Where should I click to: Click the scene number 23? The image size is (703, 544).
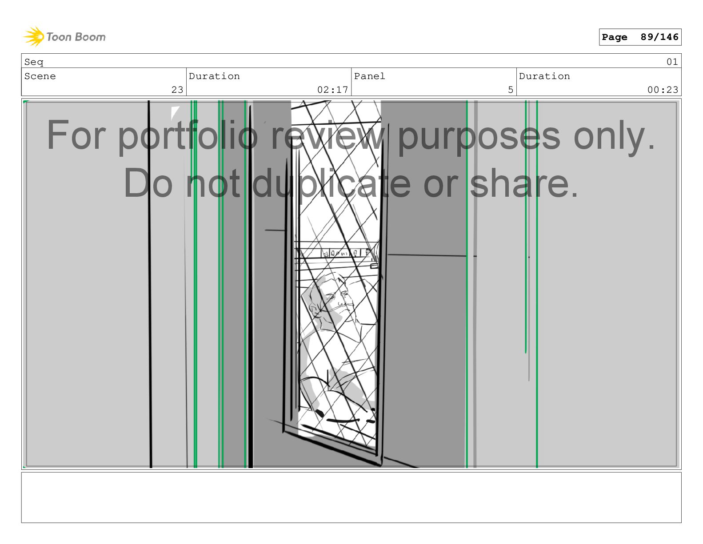[x=177, y=90]
